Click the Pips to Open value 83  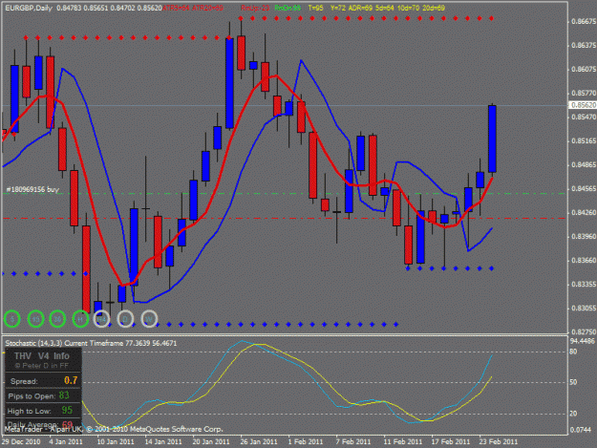[64, 395]
